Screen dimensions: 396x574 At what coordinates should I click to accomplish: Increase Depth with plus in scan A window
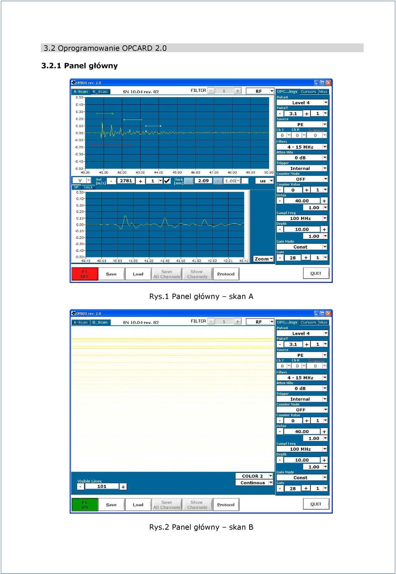[324, 229]
